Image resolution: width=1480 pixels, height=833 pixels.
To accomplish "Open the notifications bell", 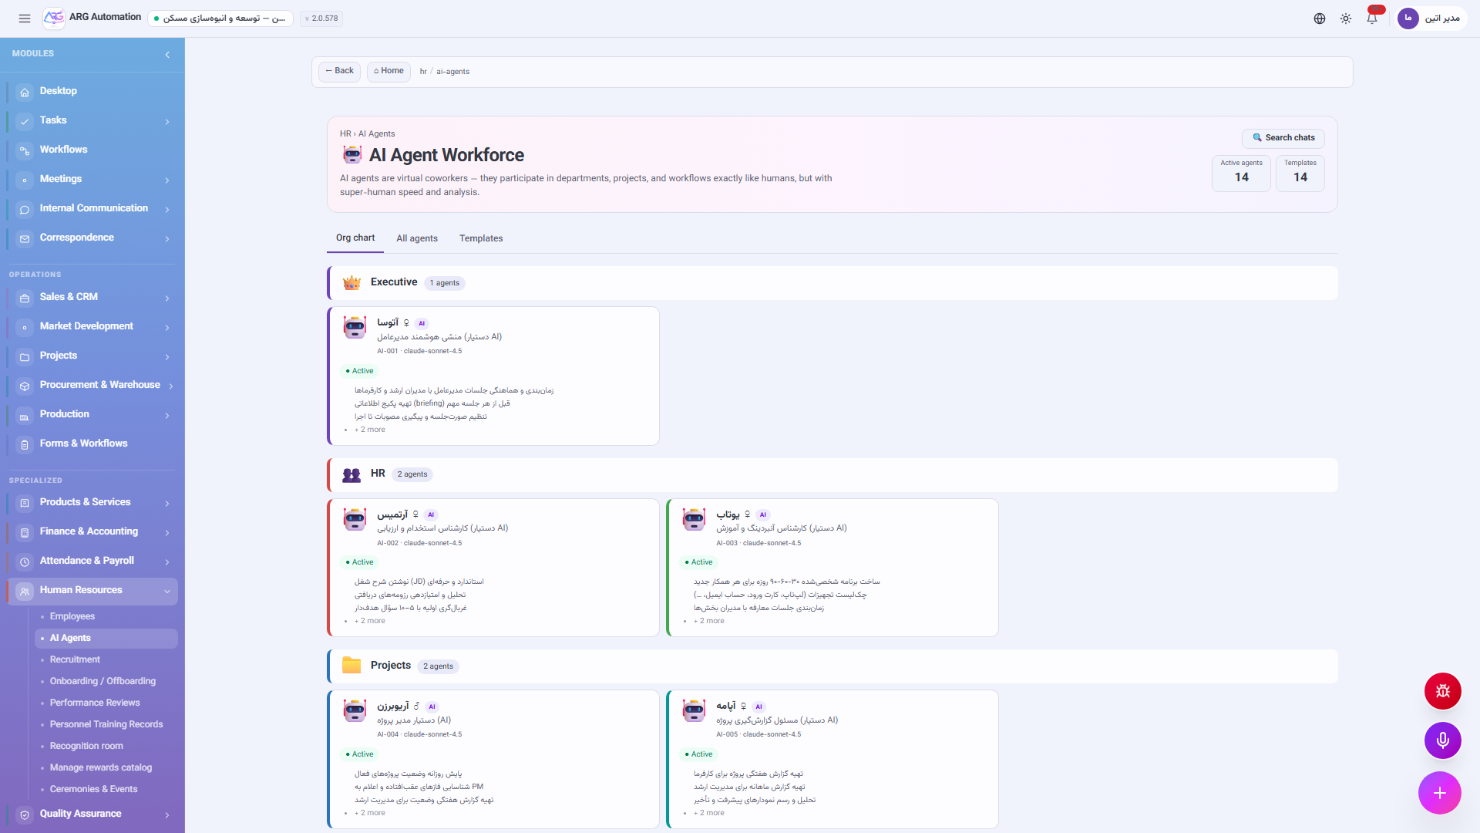I will (x=1372, y=19).
